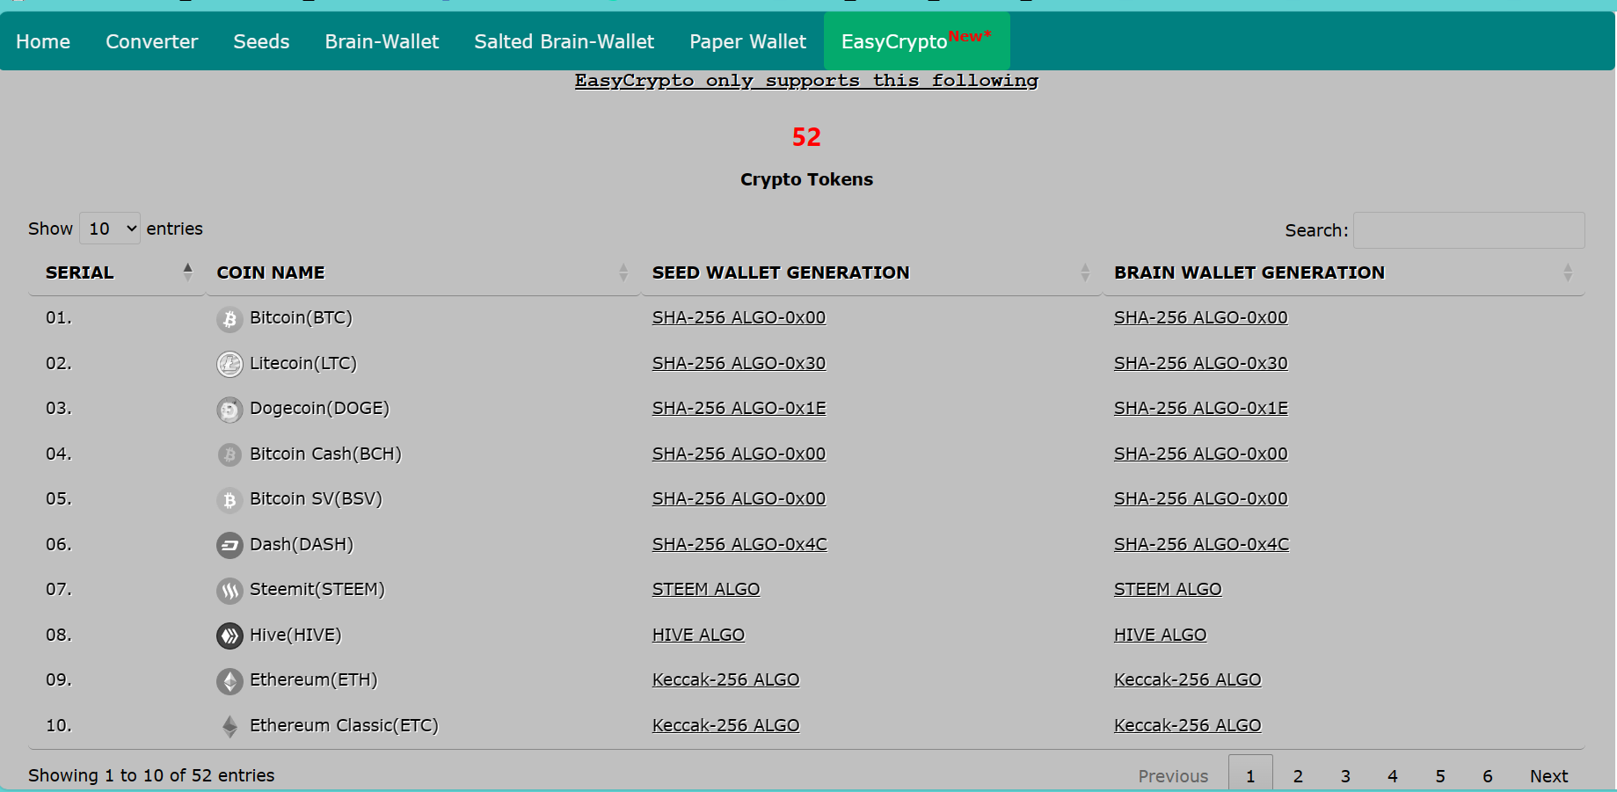Sort table by SERIAL column arrows
This screenshot has width=1617, height=792.
point(187,272)
